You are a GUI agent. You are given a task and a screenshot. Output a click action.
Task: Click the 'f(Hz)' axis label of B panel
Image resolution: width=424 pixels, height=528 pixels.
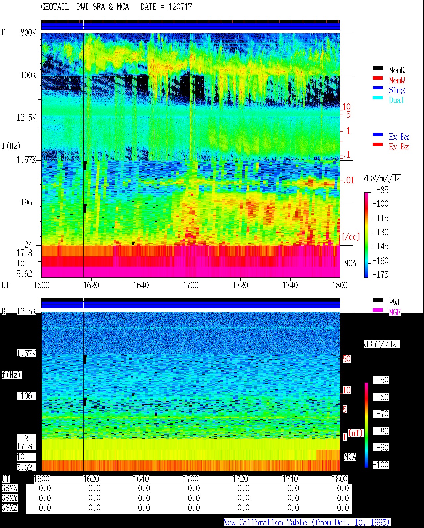(11, 375)
